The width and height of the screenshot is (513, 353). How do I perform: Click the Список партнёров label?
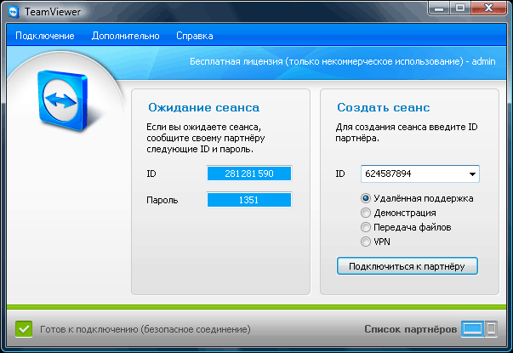click(x=411, y=329)
